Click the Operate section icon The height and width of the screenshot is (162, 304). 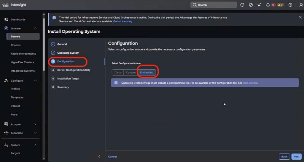coord(6,28)
